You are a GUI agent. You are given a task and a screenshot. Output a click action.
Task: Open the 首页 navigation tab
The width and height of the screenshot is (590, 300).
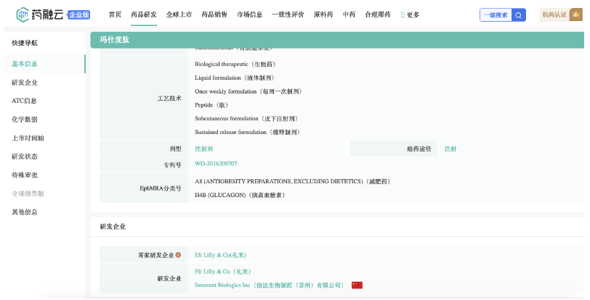point(115,14)
